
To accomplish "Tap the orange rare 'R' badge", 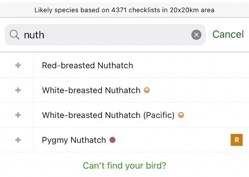I will (x=237, y=140).
